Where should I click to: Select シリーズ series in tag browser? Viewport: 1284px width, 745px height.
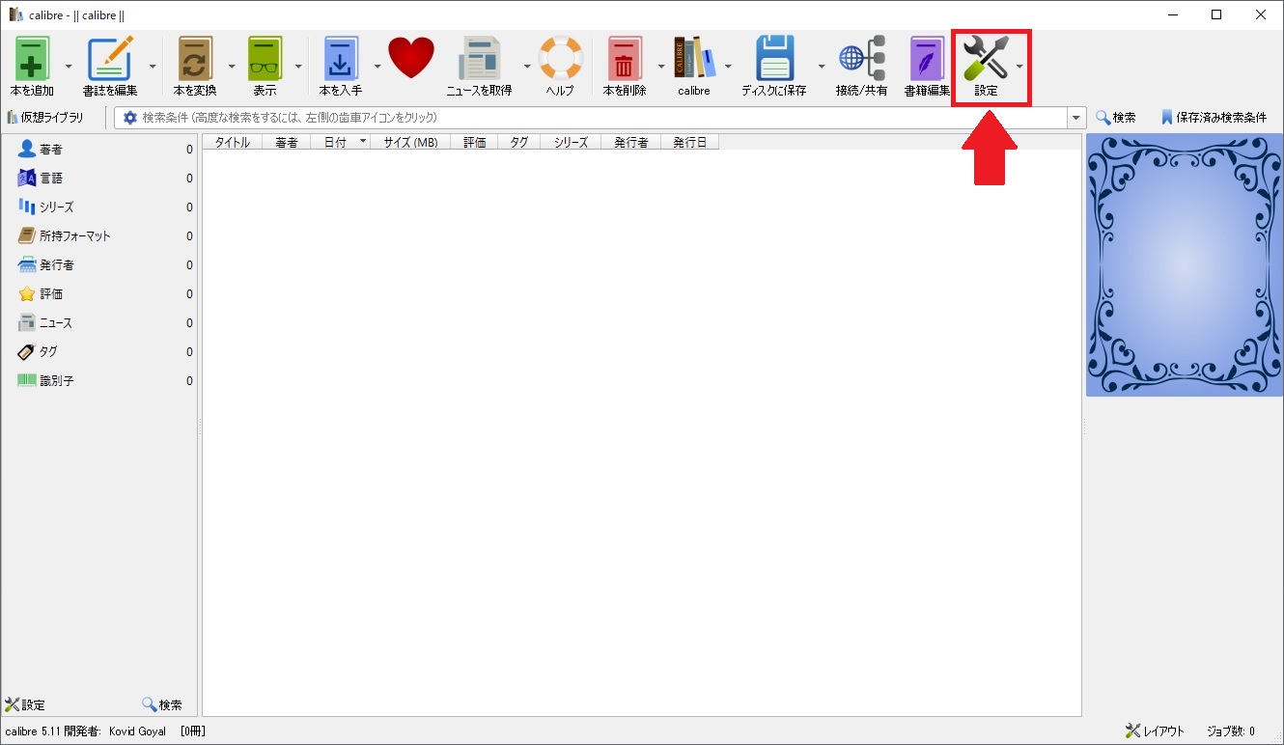coord(98,207)
